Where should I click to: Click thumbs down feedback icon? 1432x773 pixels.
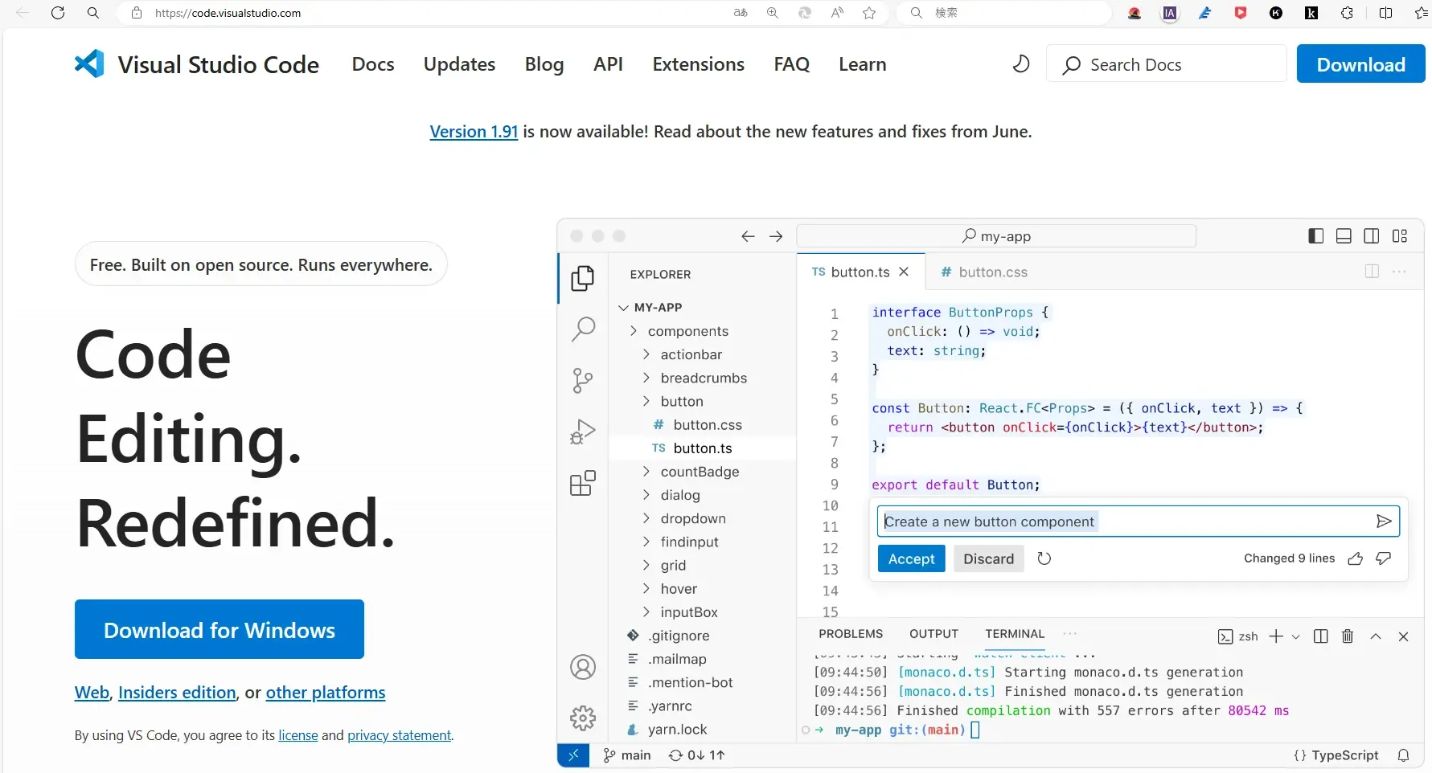click(x=1384, y=558)
